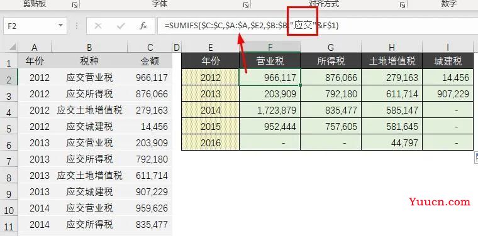Click the 金额 header cell
478x236 pixels.
(x=150, y=61)
